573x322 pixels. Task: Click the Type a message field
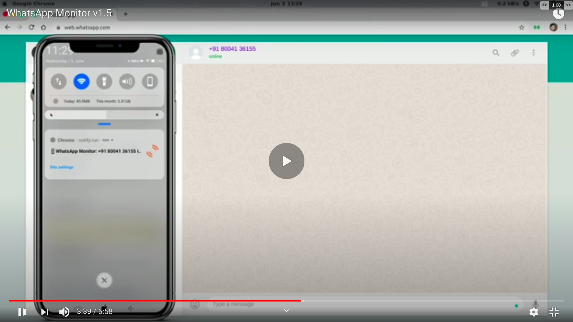pyautogui.click(x=366, y=304)
